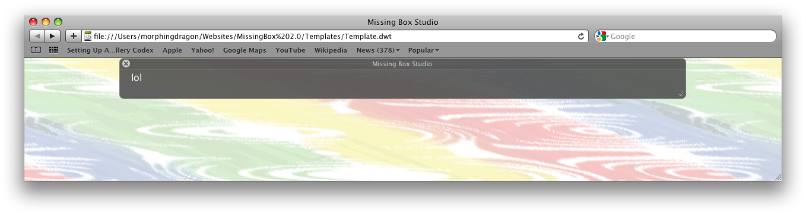This screenshot has width=806, height=214.
Task: Expand the Popular bookmarks folder
Action: coord(423,50)
